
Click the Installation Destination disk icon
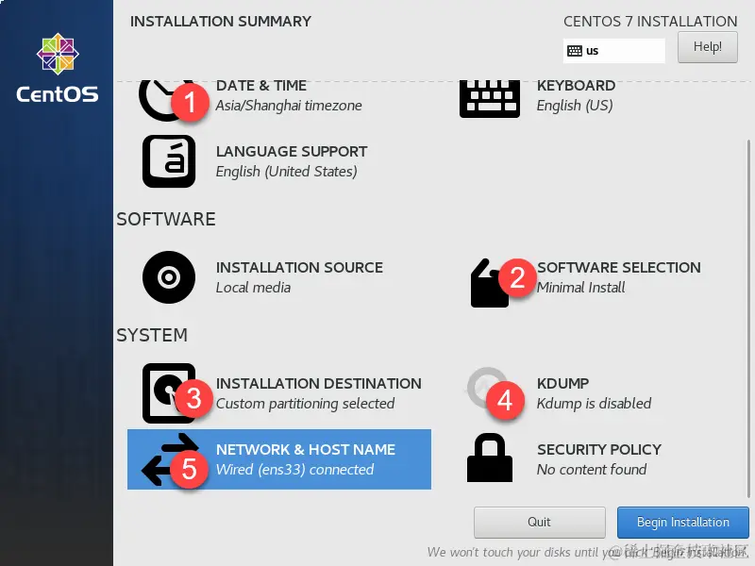(x=169, y=393)
